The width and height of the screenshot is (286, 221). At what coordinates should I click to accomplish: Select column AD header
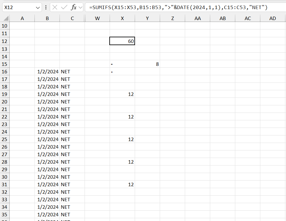pos(273,18)
